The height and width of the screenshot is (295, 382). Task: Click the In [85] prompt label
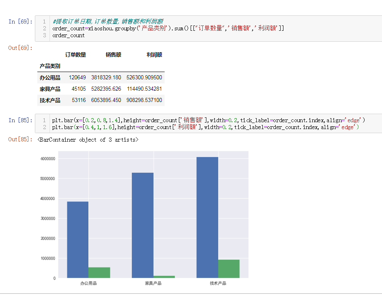click(x=20, y=120)
